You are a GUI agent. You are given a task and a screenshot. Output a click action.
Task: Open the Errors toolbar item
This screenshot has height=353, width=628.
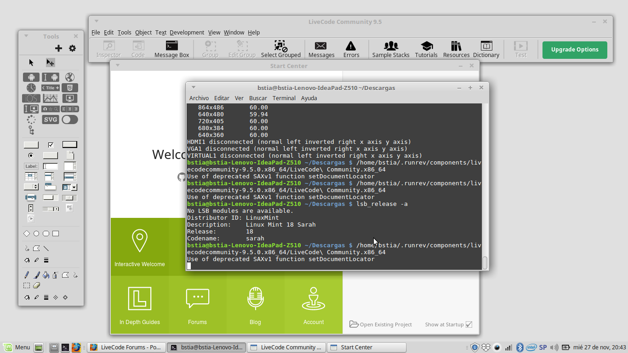[351, 49]
